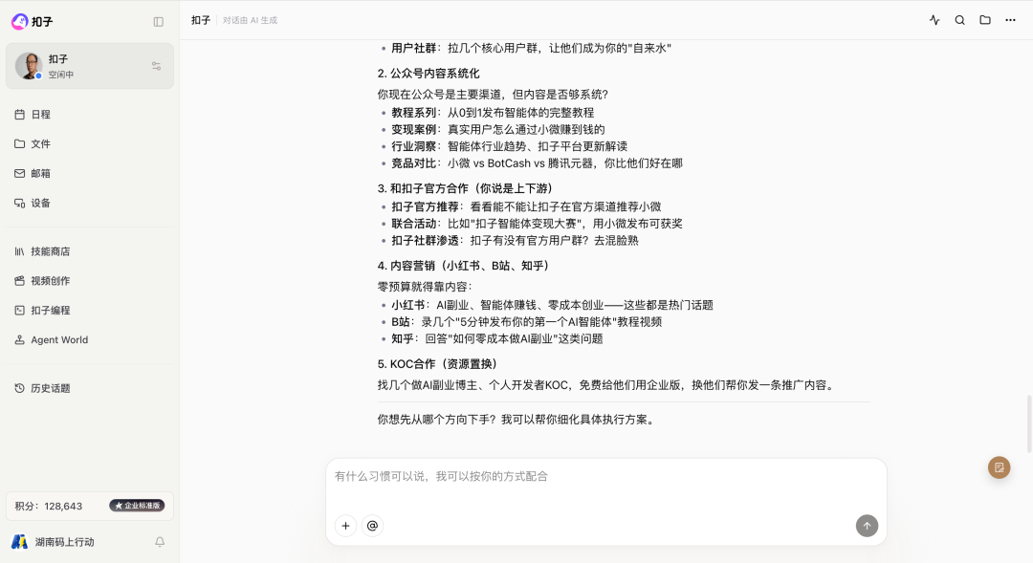Click the 扣子 avatar photo
Viewport: 1033px width, 563px height.
point(29,66)
